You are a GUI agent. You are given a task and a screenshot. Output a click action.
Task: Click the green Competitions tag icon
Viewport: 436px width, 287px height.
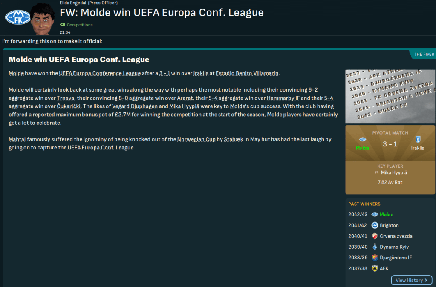(x=63, y=25)
